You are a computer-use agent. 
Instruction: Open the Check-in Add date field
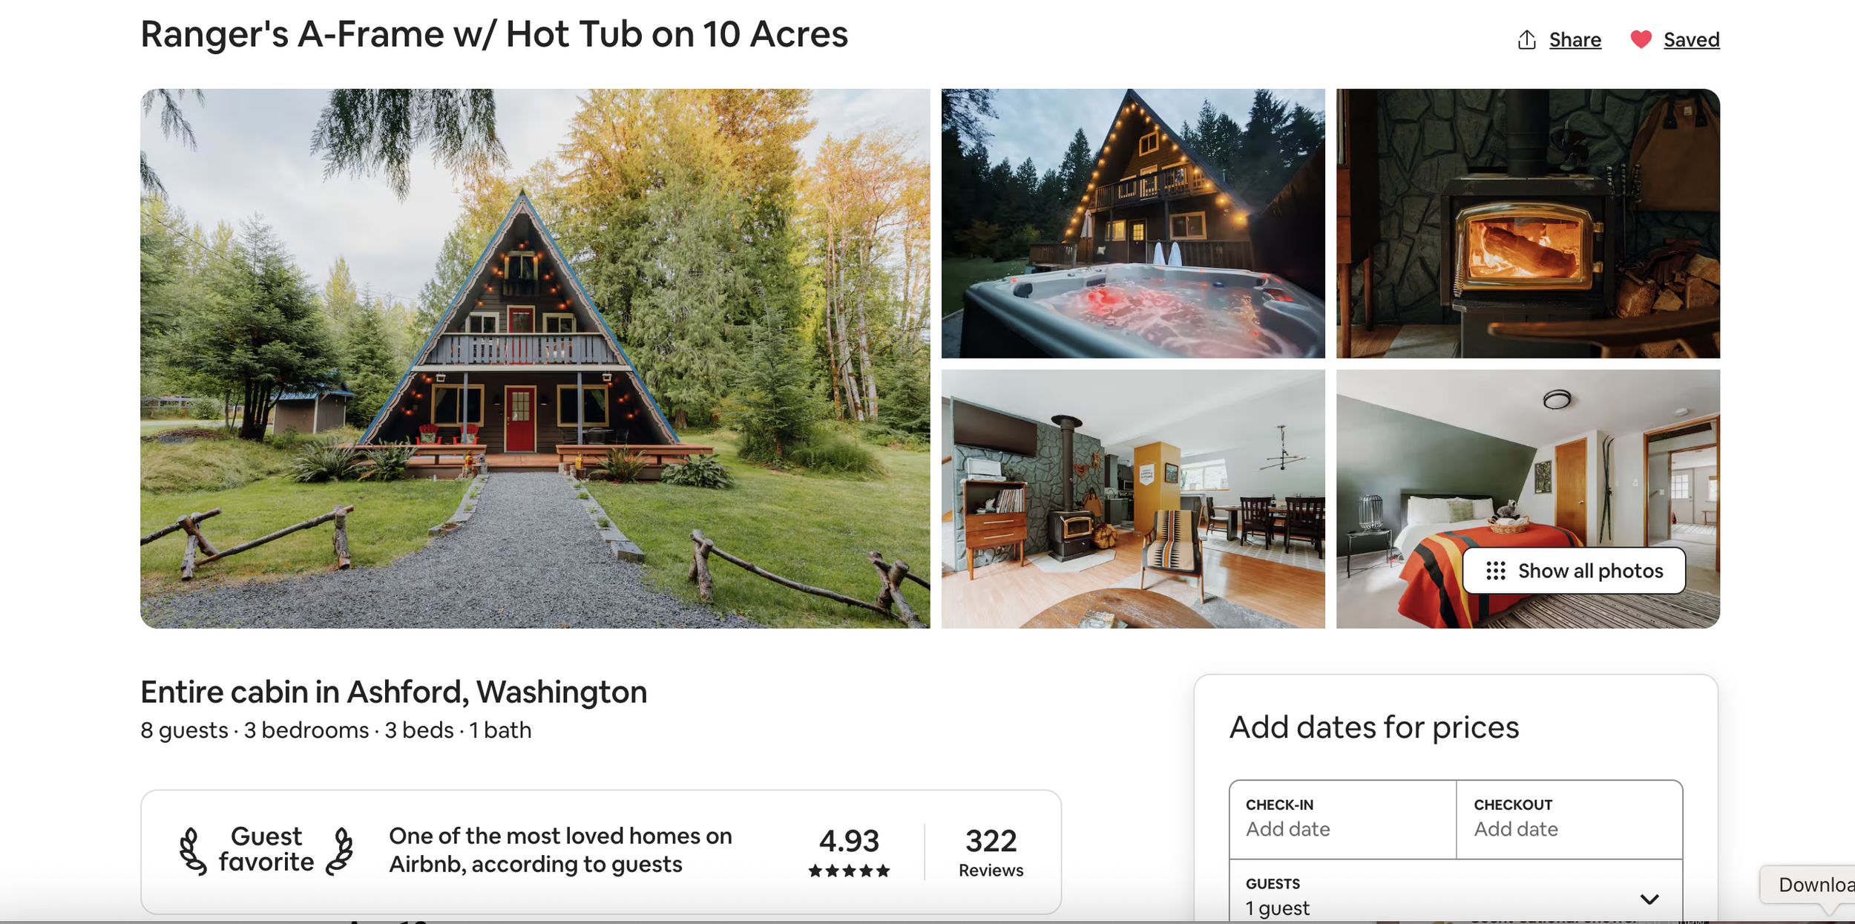point(1342,819)
